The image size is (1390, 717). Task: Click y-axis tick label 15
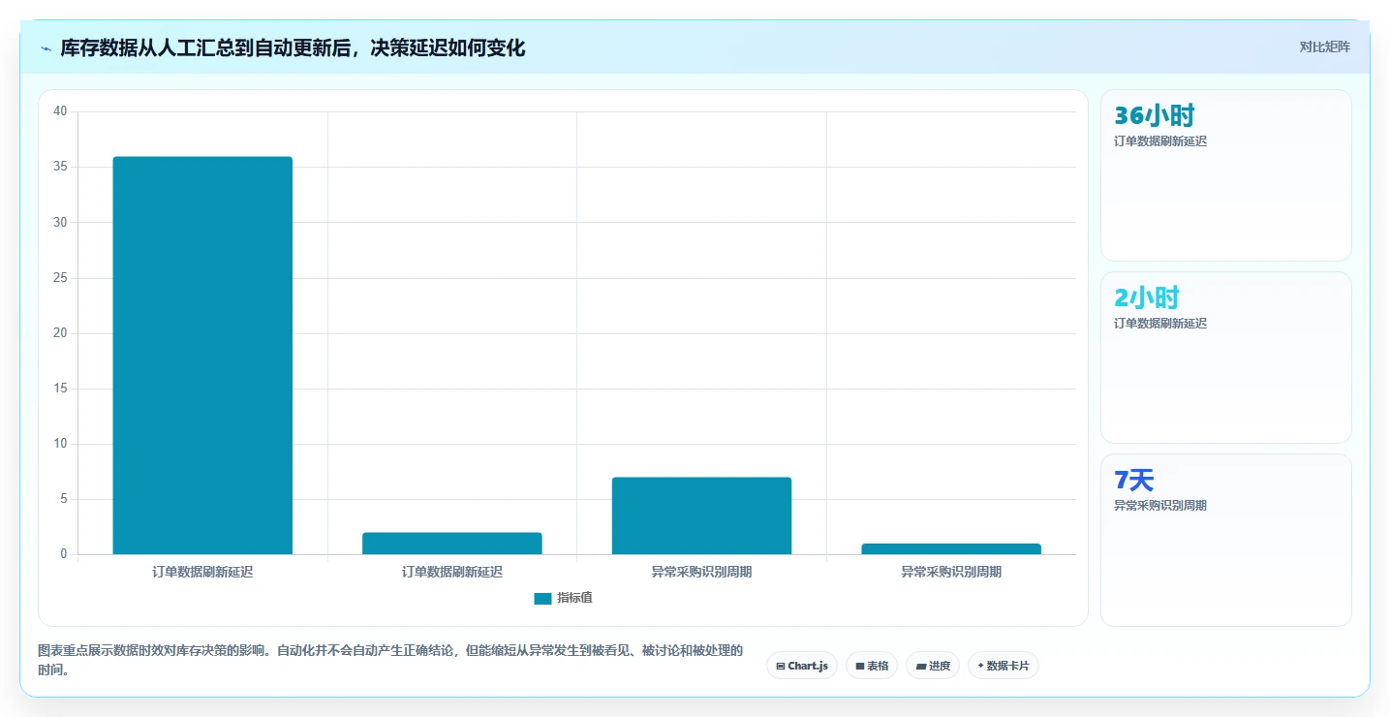60,389
